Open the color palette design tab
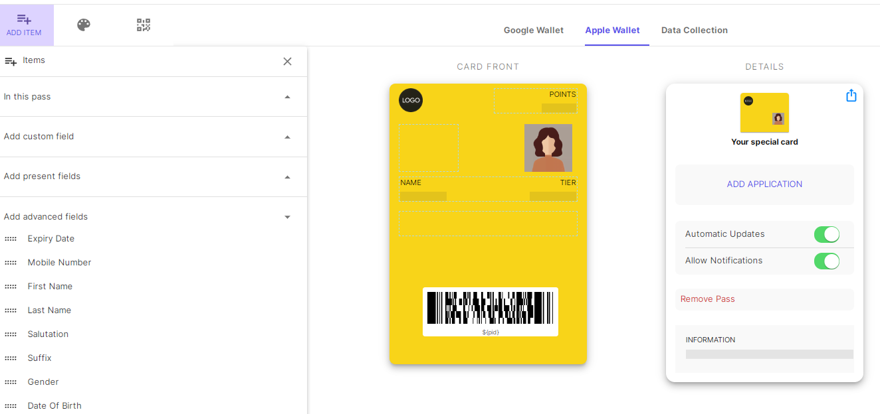Image resolution: width=880 pixels, height=414 pixels. [x=83, y=25]
